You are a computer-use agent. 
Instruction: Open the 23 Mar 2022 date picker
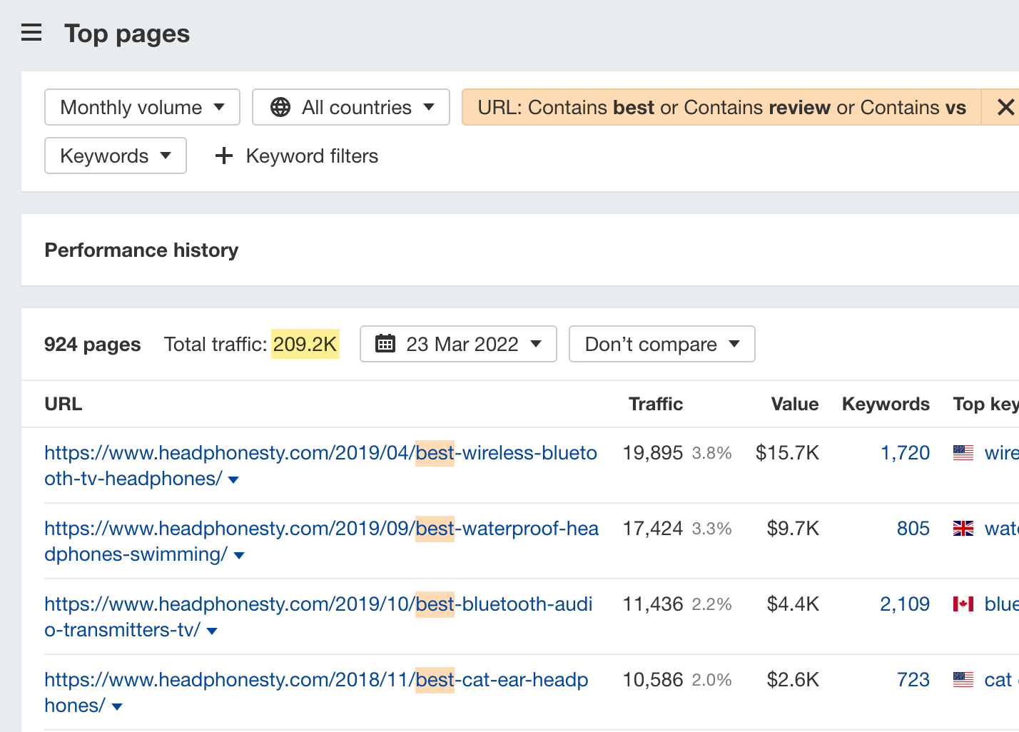tap(458, 344)
